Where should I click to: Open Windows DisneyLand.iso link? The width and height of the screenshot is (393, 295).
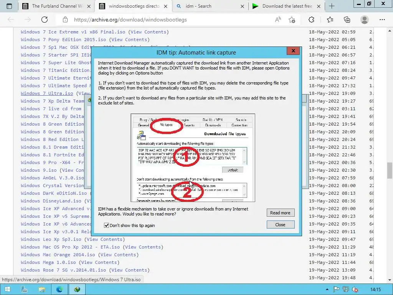(51, 201)
